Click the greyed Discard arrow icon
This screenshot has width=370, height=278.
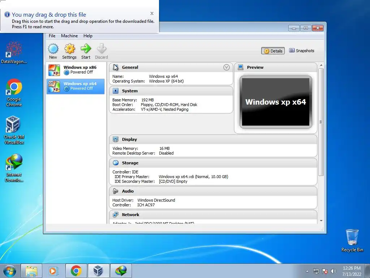pos(102,49)
